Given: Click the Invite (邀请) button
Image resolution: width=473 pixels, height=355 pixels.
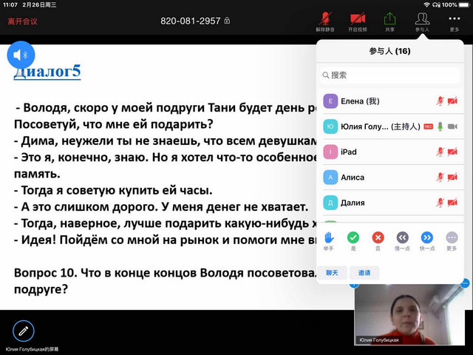Looking at the screenshot, I should click(364, 273).
